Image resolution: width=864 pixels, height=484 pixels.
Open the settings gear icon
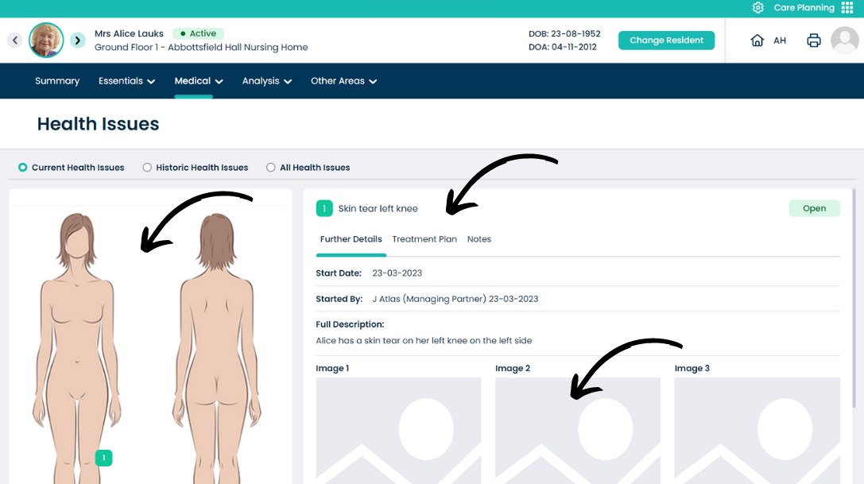[758, 8]
